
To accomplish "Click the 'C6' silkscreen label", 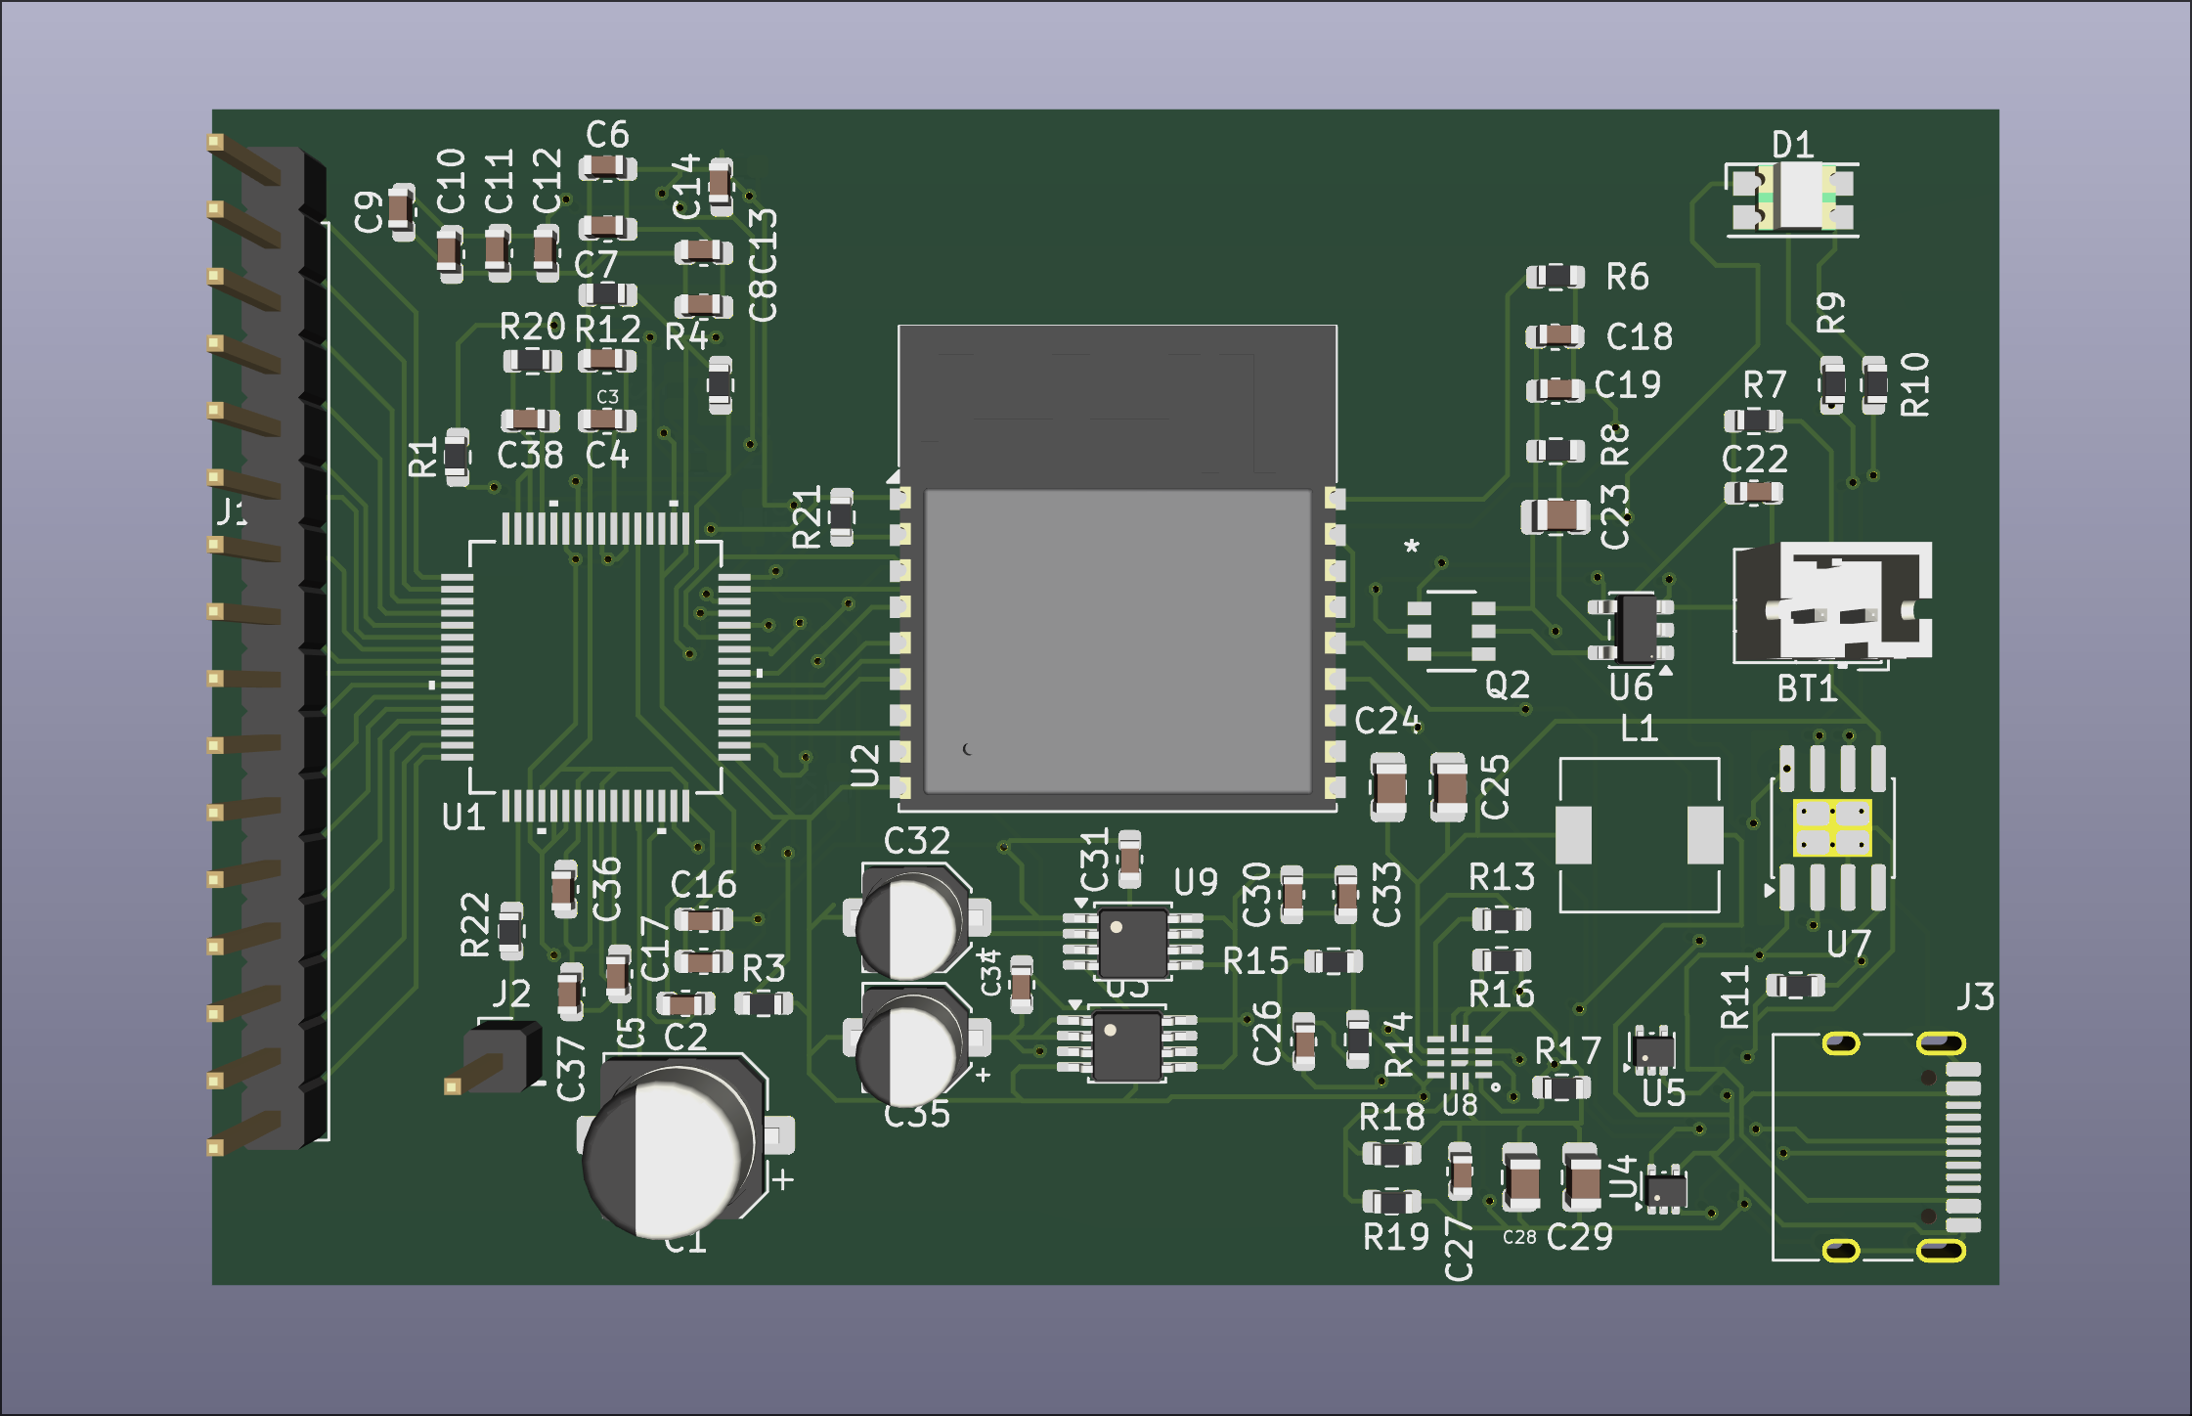I will coord(607,134).
